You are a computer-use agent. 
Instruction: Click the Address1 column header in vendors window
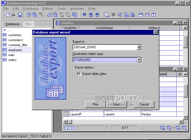[154, 28]
